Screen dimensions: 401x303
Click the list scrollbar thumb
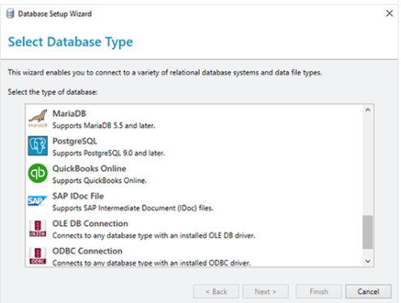tap(368, 232)
